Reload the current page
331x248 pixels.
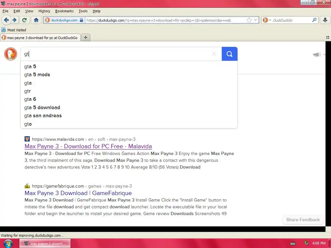pyautogui.click(x=25, y=20)
